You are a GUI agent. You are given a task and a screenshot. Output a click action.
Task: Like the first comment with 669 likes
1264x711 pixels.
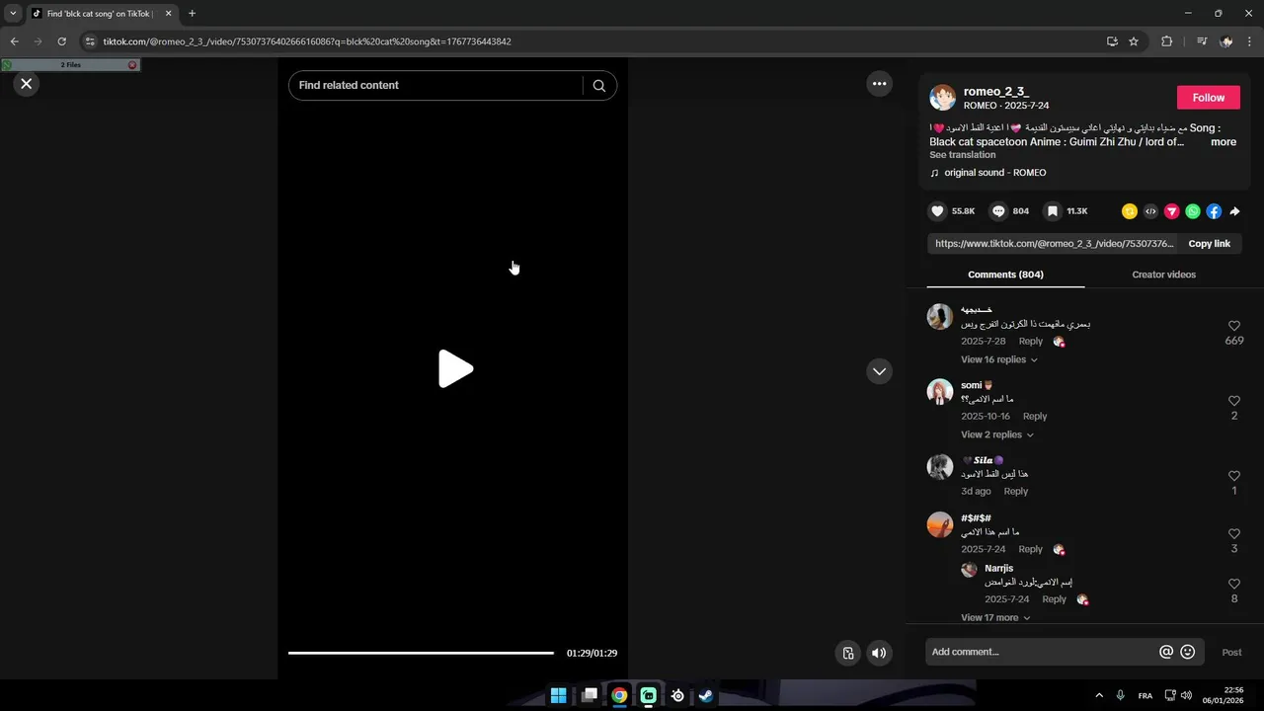pos(1234,326)
